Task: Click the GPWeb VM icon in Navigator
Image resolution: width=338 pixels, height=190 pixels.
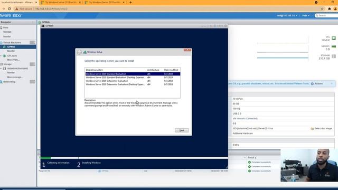Action: pyautogui.click(x=4, y=47)
